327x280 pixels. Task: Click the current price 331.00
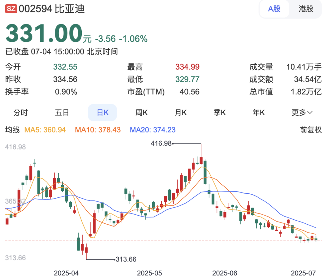(x=44, y=33)
